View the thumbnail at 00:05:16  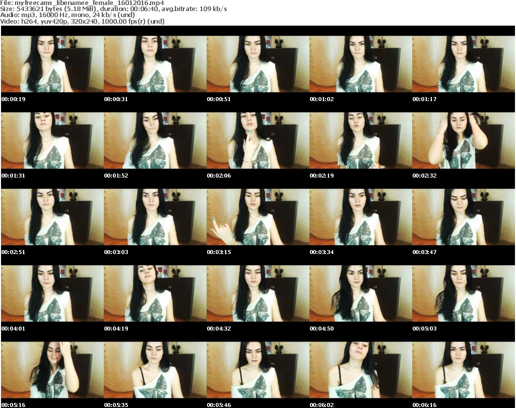click(x=52, y=370)
